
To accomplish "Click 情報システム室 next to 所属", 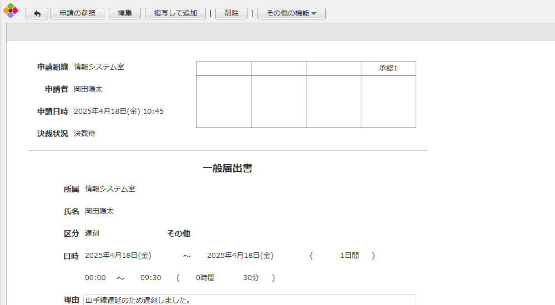I will point(110,189).
